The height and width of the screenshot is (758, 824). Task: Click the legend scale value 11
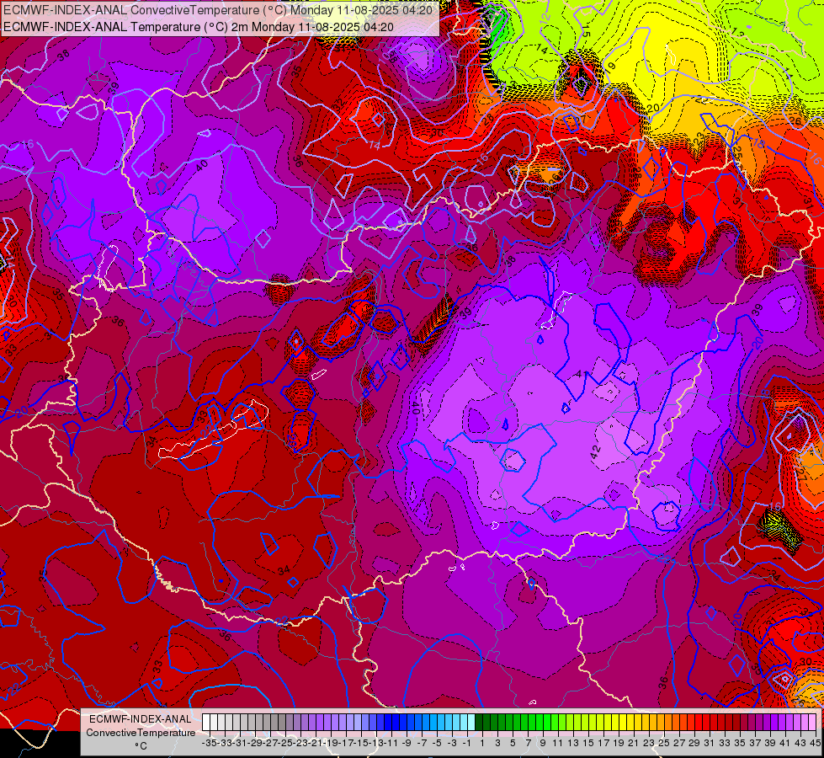(557, 744)
